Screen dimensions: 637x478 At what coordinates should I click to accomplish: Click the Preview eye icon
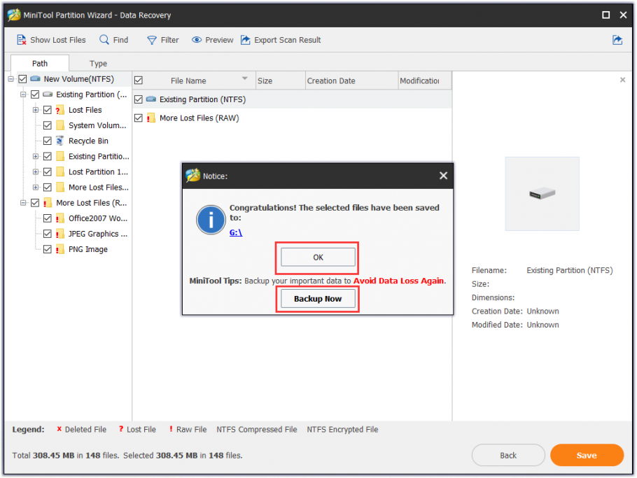tap(197, 40)
